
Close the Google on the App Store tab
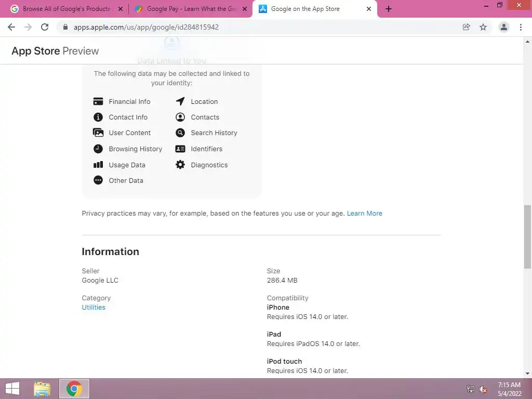pos(369,9)
